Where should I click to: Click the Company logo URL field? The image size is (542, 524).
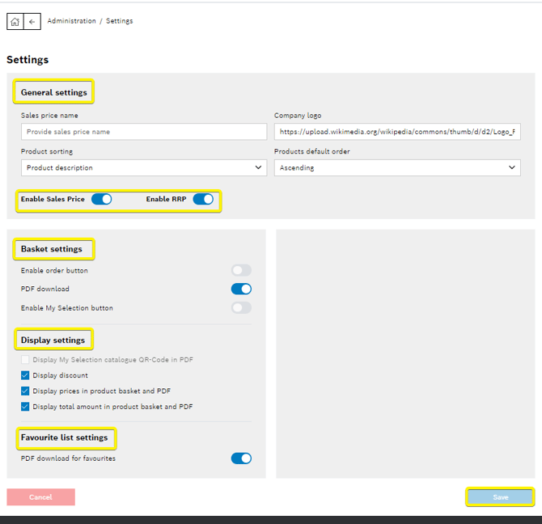(x=396, y=132)
